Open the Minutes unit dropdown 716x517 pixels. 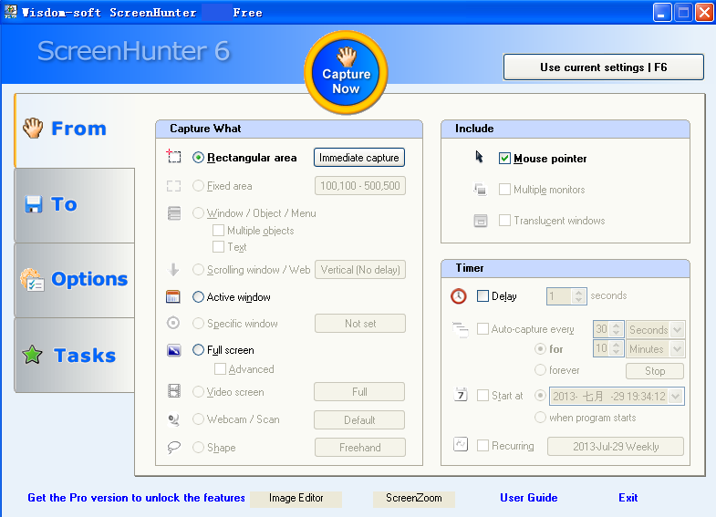[678, 349]
